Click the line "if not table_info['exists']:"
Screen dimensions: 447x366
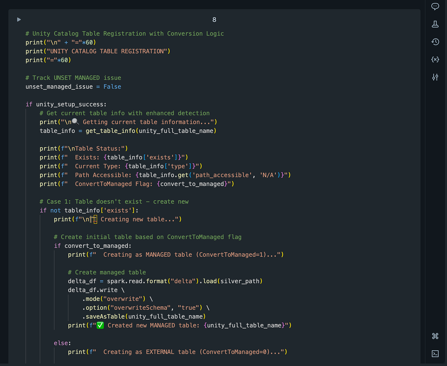point(89,210)
